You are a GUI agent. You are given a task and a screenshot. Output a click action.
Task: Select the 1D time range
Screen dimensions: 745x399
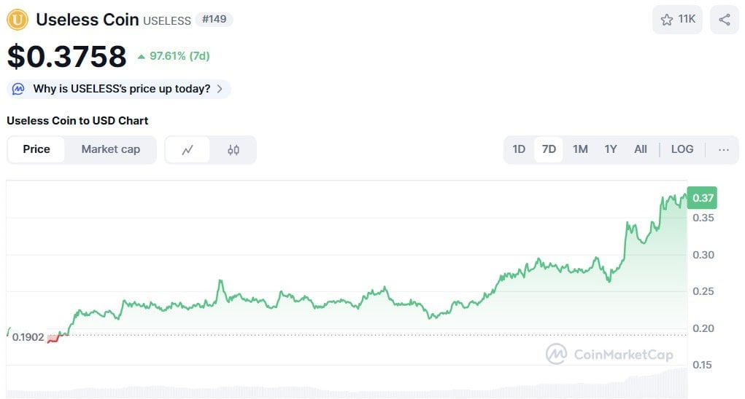(519, 149)
